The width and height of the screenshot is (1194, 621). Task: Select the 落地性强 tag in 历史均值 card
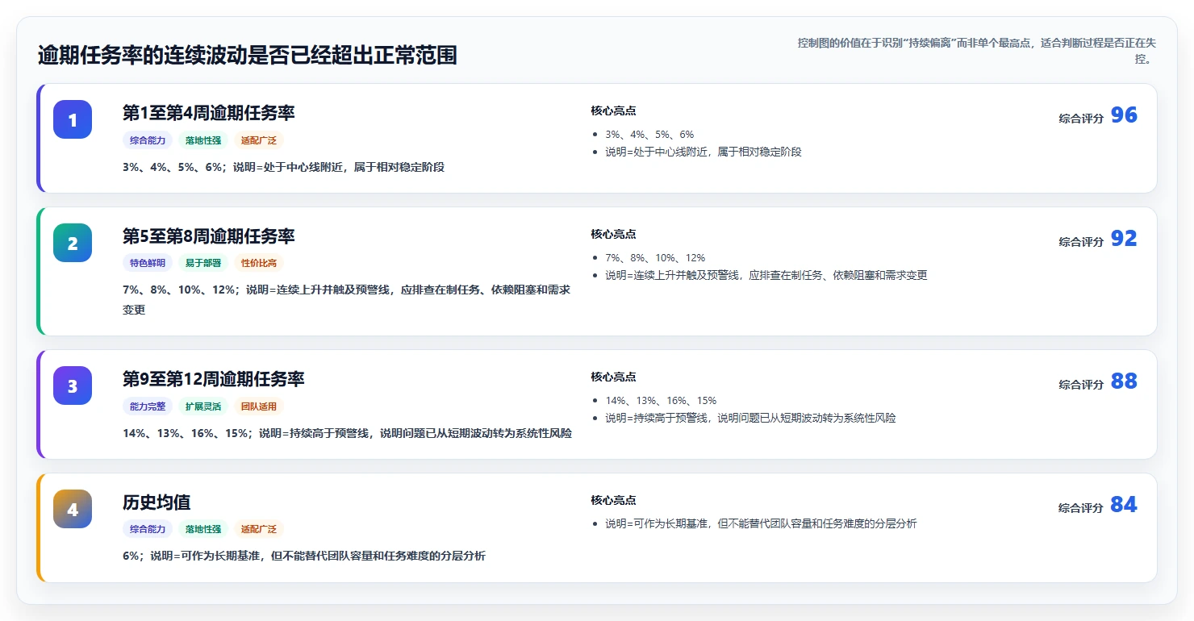point(203,529)
